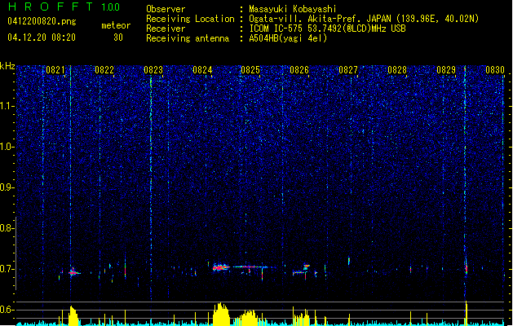Click the date stamp 04.12.20 08:20
This screenshot has height=326, width=513.
pos(42,37)
